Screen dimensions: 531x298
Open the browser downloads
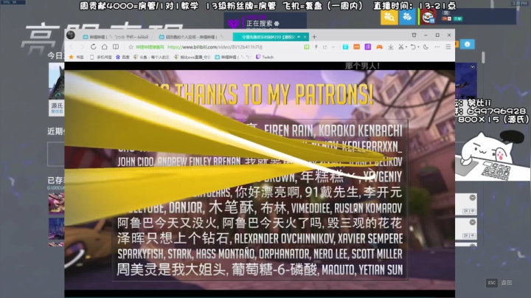(391, 47)
